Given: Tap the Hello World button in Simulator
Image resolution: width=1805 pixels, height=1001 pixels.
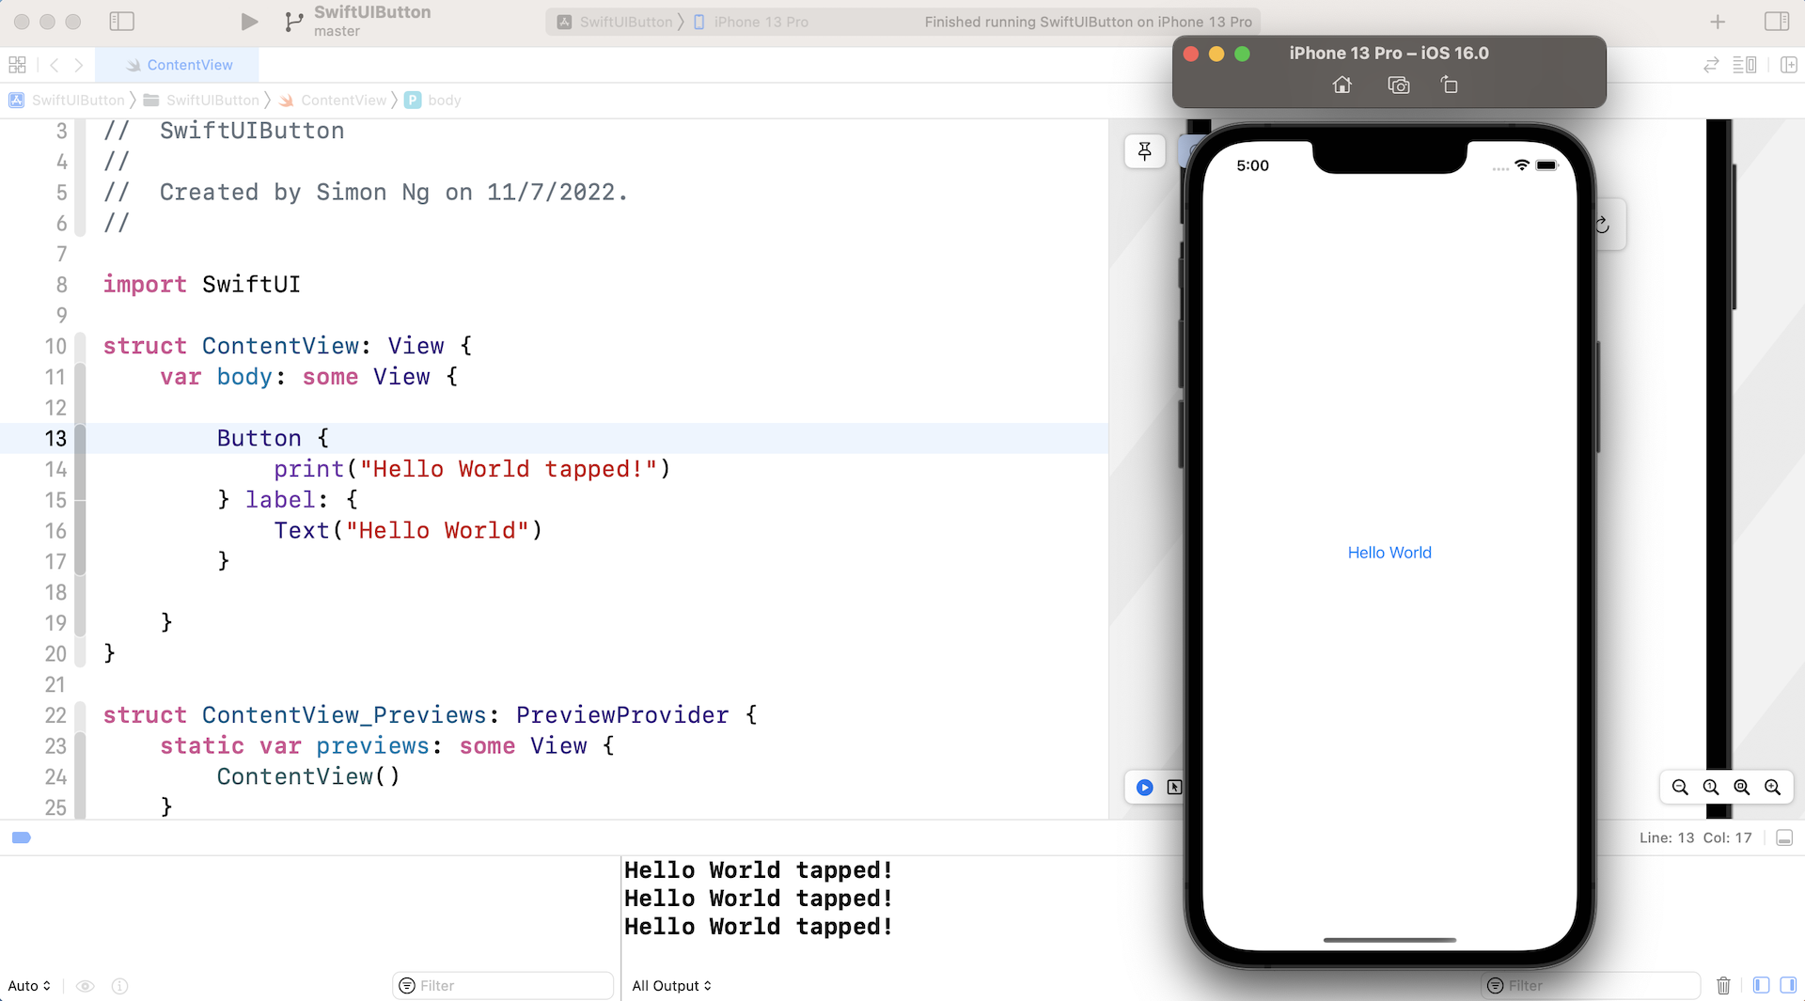Looking at the screenshot, I should click(1389, 553).
